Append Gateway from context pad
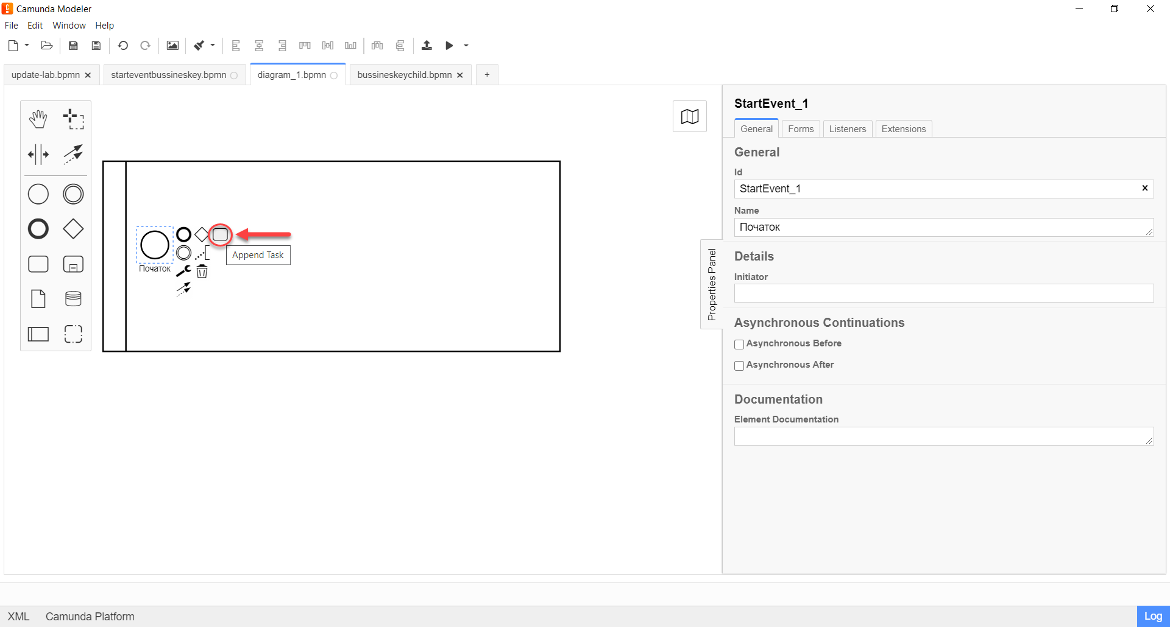Screen dimensions: 1170x627 [202, 234]
